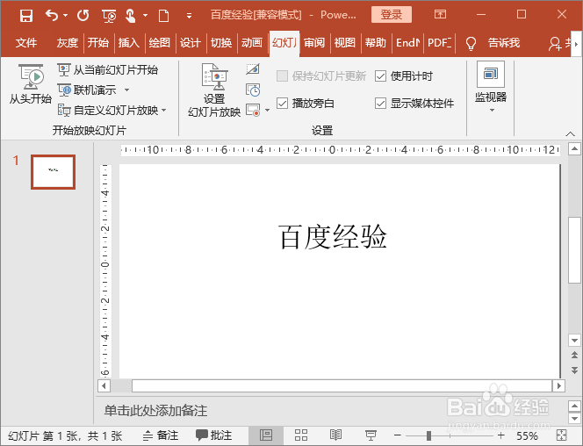This screenshot has width=583, height=446.
Task: Expand 自定义幻灯片放映 dropdown
Action: click(164, 111)
